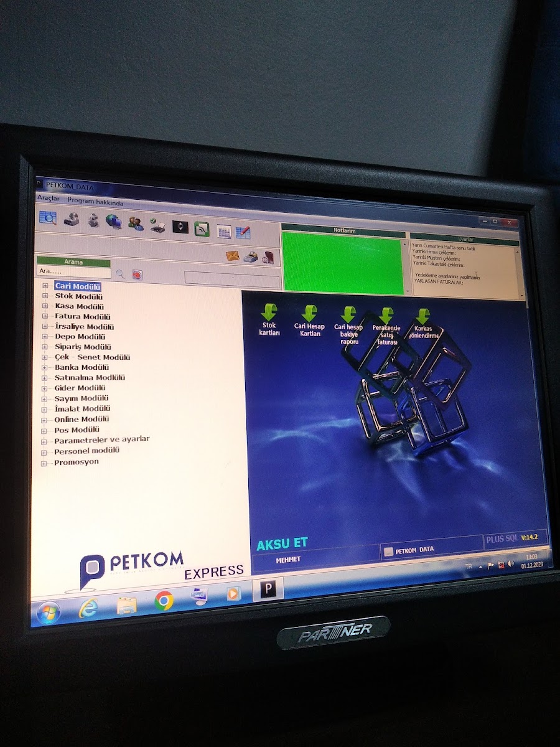Expand the Kasa Modülü tree node

pos(45,306)
